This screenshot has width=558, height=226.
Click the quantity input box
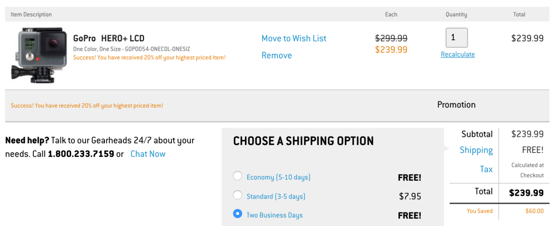tap(456, 37)
